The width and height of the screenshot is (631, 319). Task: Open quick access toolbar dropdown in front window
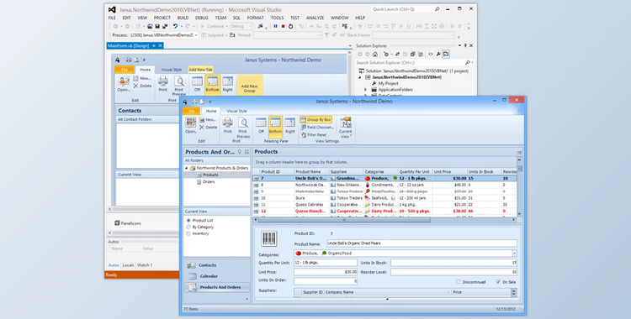(x=209, y=102)
